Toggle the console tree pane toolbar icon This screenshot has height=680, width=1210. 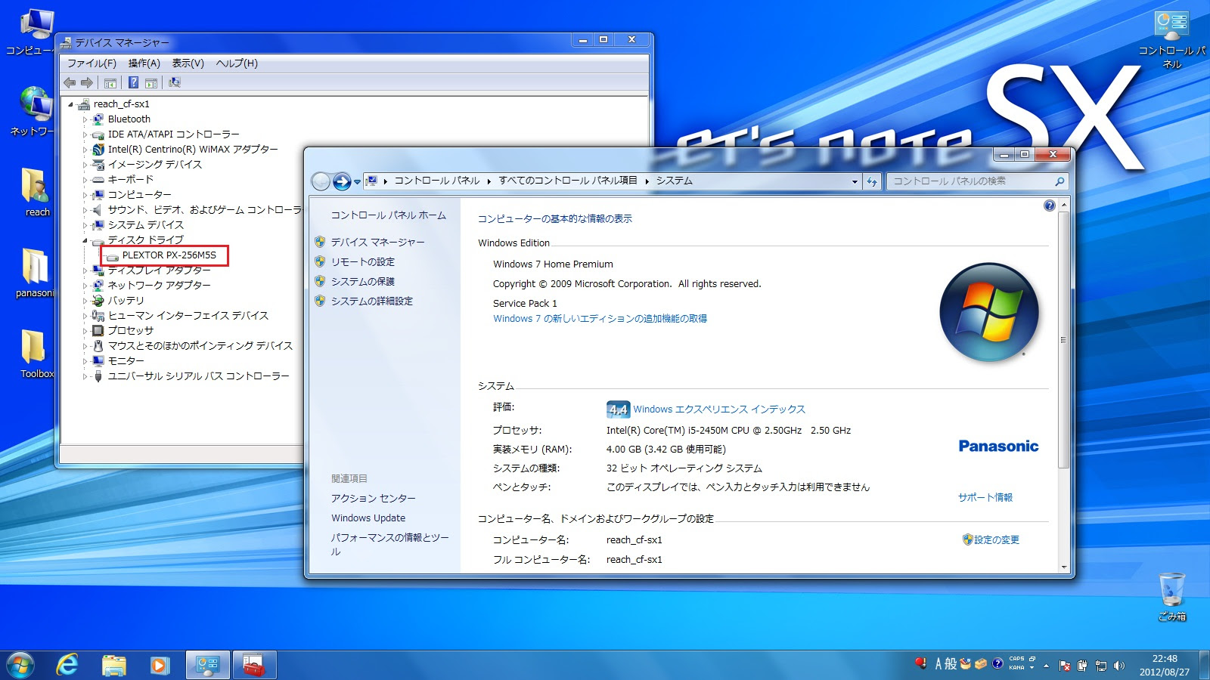[x=110, y=82]
